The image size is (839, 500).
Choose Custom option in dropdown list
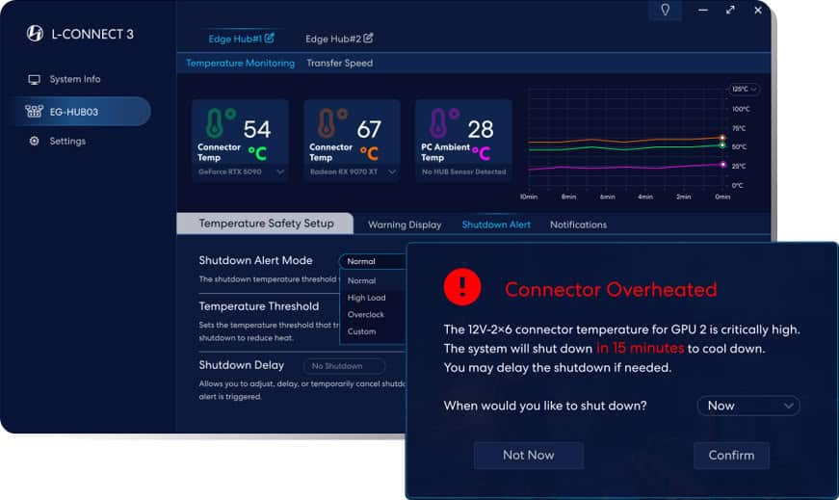[362, 332]
